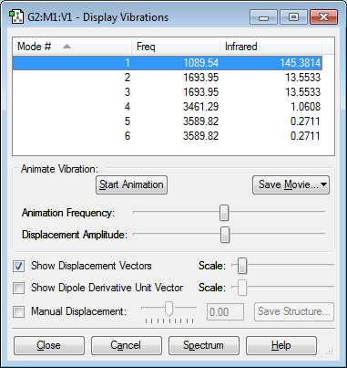347x368 pixels.
Task: Select mode 2 row with 1693.95
Action: [168, 78]
